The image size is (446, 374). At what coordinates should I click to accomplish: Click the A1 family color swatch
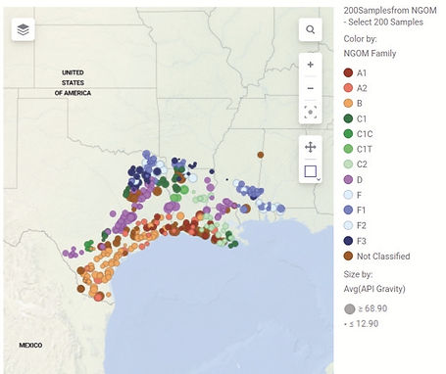[349, 72]
